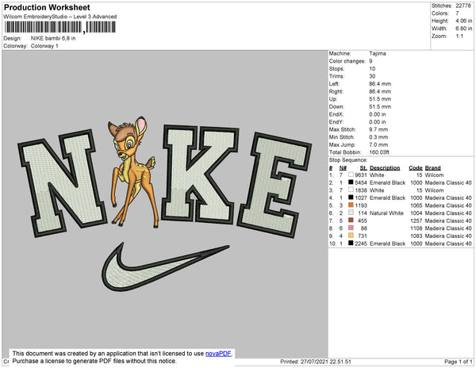Viewport: 476px width, 368px height.
Task: Click the 'Brand' column header
Action: (432, 168)
